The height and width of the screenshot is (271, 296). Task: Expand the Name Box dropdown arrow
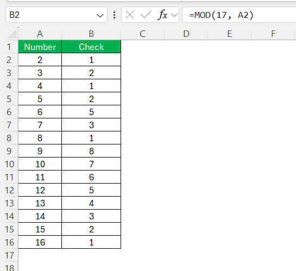[100, 15]
